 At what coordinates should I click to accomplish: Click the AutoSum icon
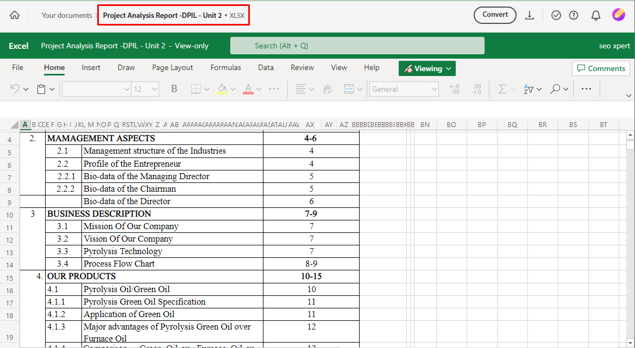tap(503, 88)
